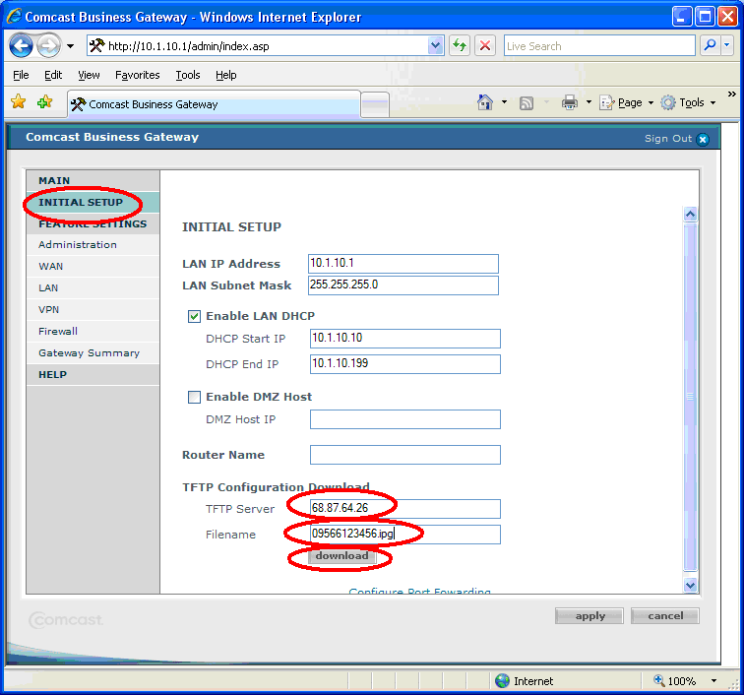Expand the zoom level dropdown arrow
The width and height of the screenshot is (744, 695).
click(x=713, y=681)
